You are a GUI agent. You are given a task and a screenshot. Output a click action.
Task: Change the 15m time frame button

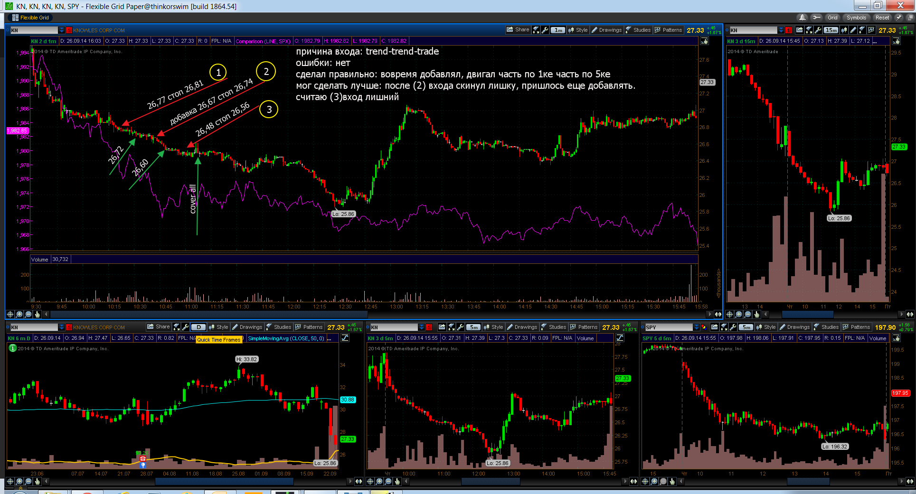[831, 30]
